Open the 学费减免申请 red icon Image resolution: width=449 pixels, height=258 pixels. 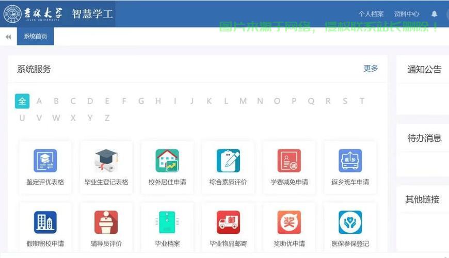coord(289,160)
